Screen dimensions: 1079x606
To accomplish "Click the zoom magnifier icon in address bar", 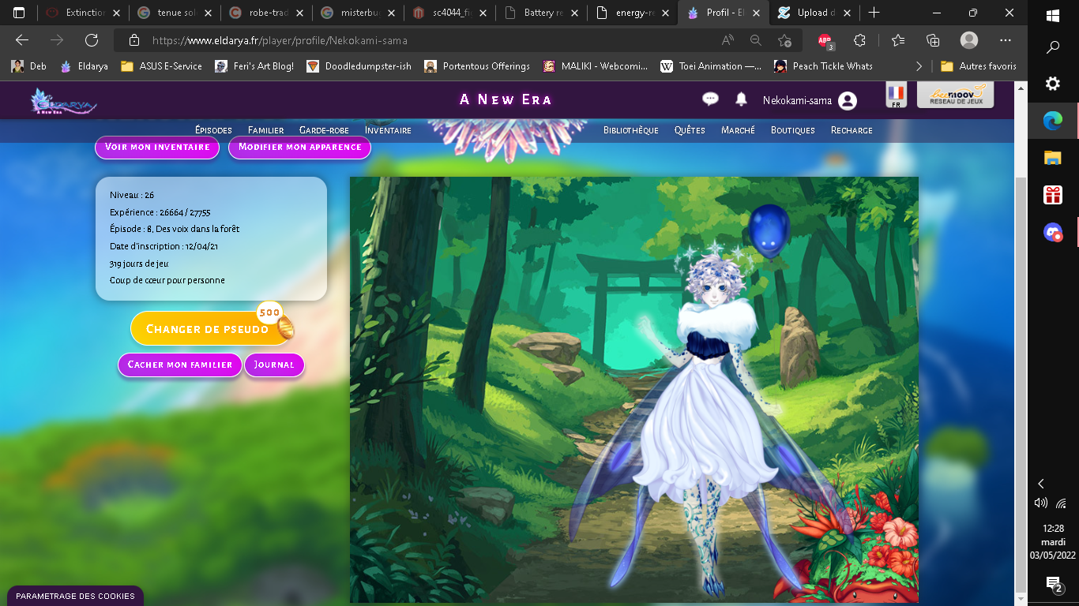I will pos(756,40).
